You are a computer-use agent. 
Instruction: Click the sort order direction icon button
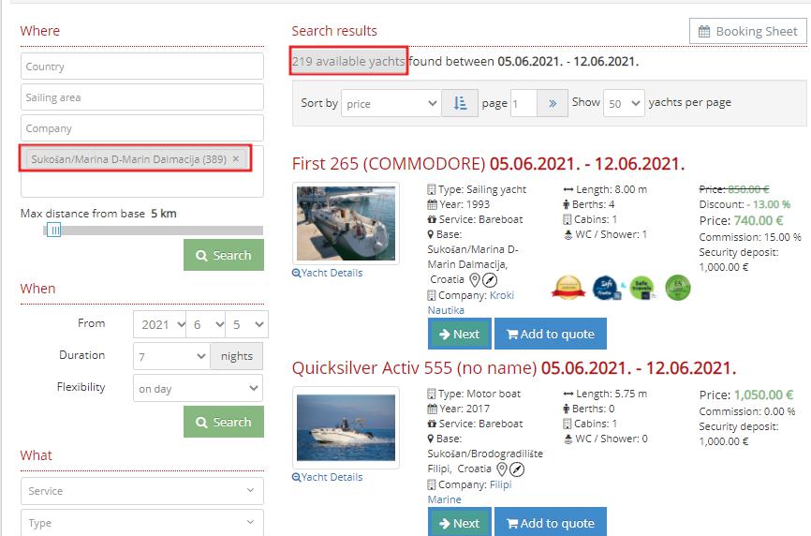(460, 104)
